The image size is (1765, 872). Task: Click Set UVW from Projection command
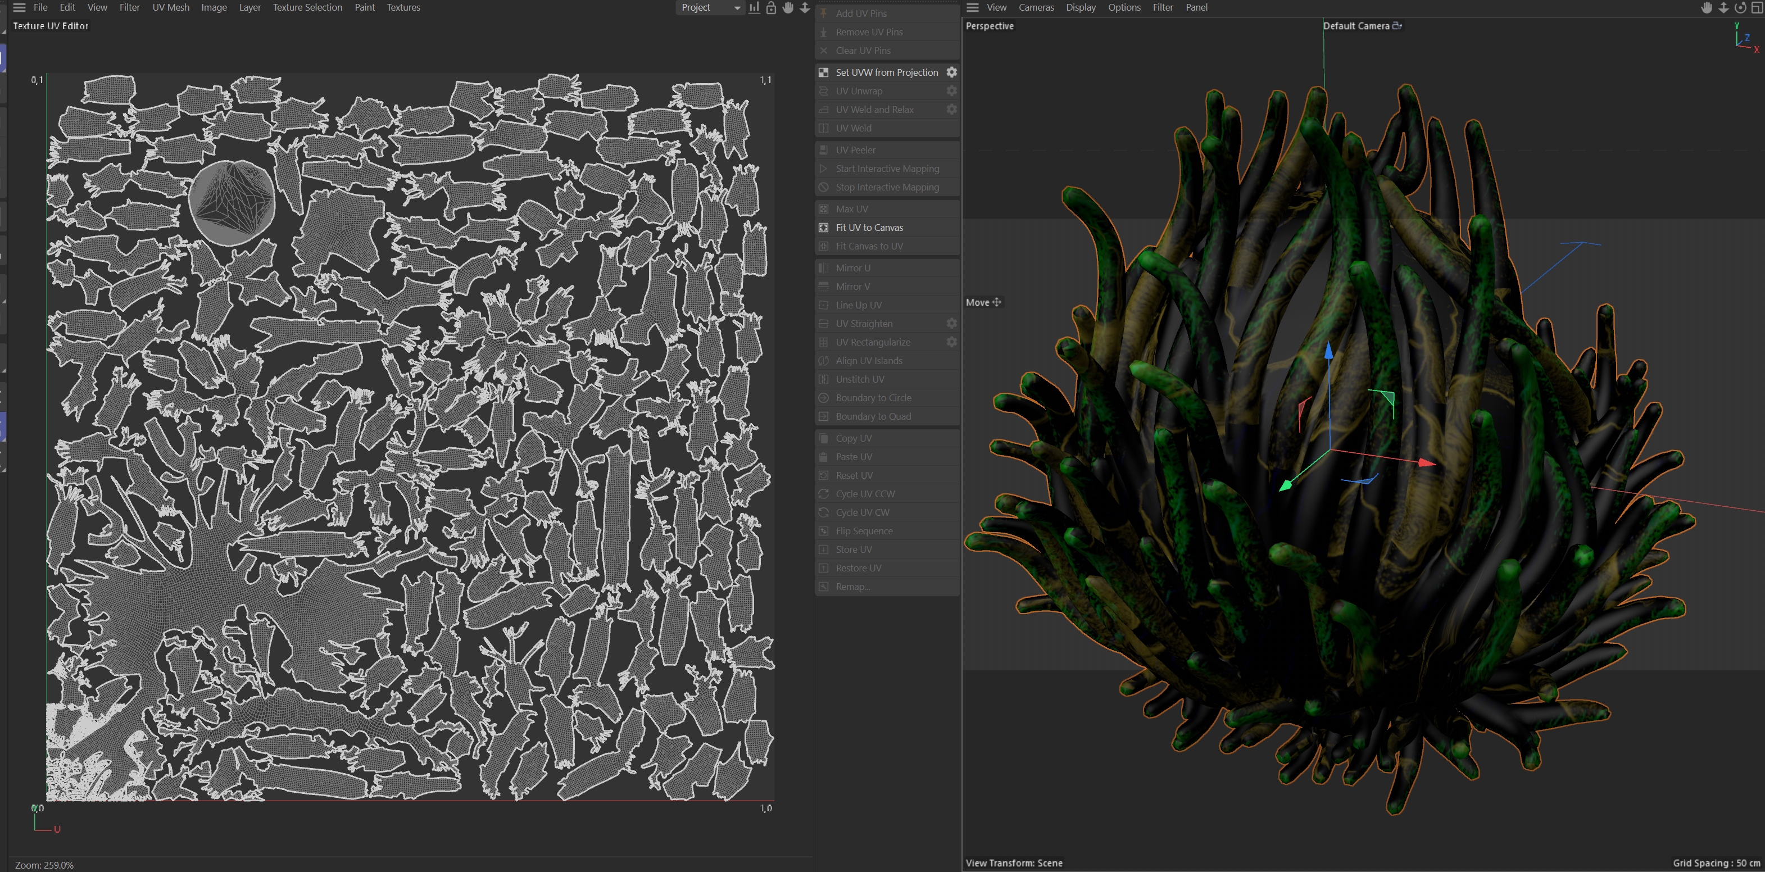(886, 72)
